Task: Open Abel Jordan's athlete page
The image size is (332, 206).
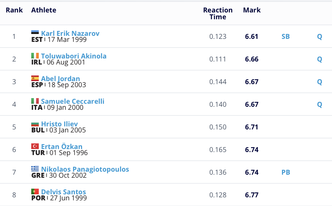Action: (x=60, y=78)
